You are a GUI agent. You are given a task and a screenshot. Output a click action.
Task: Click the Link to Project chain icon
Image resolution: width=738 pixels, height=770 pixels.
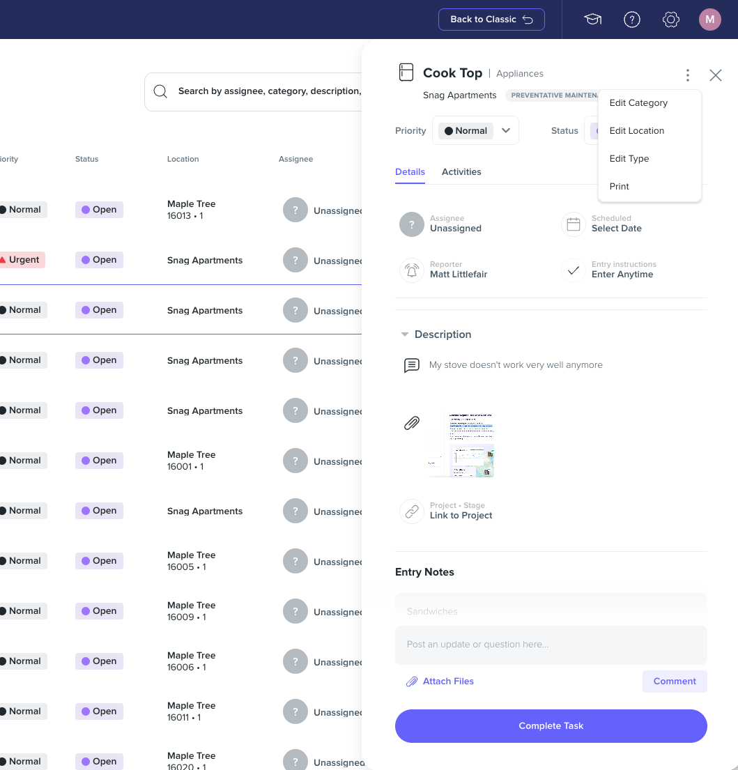(411, 511)
